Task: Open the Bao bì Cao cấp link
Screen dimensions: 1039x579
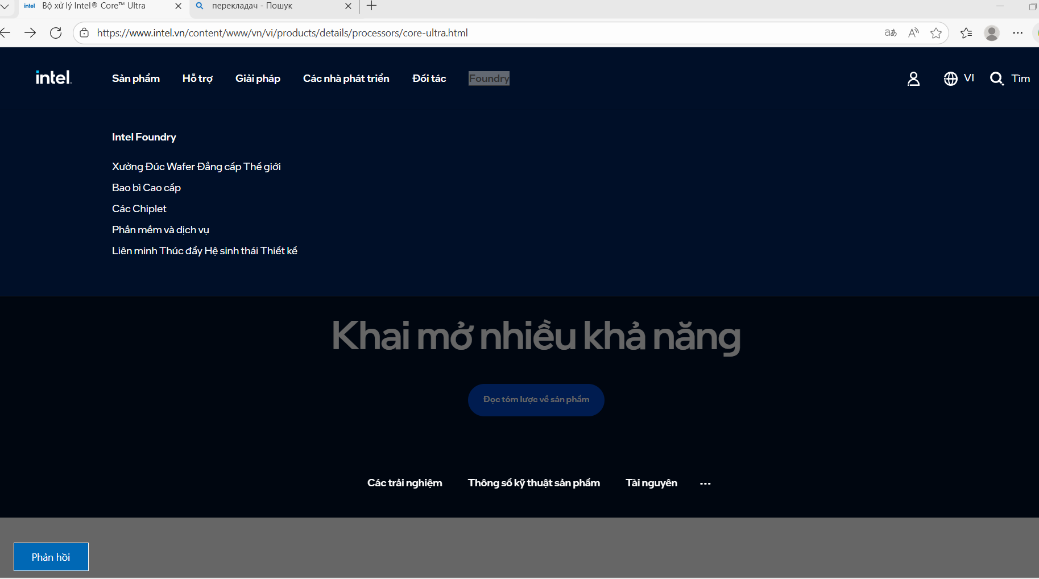Action: point(146,188)
